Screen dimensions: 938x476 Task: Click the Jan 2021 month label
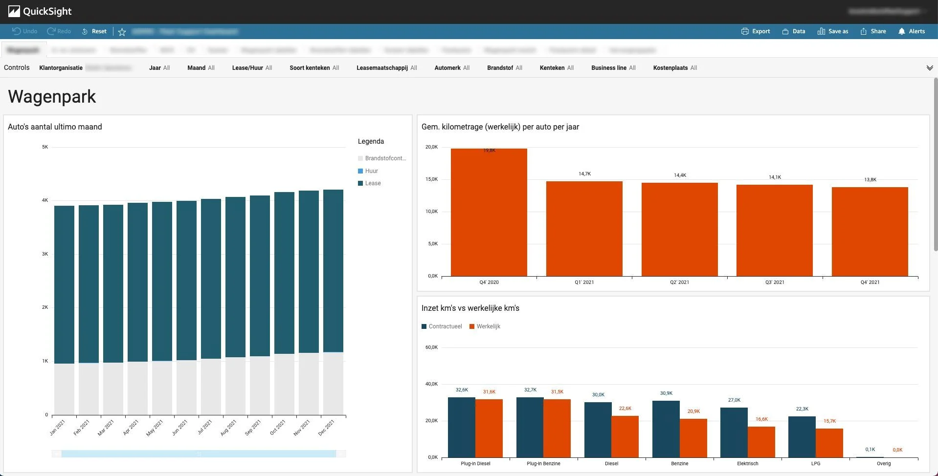tap(57, 428)
